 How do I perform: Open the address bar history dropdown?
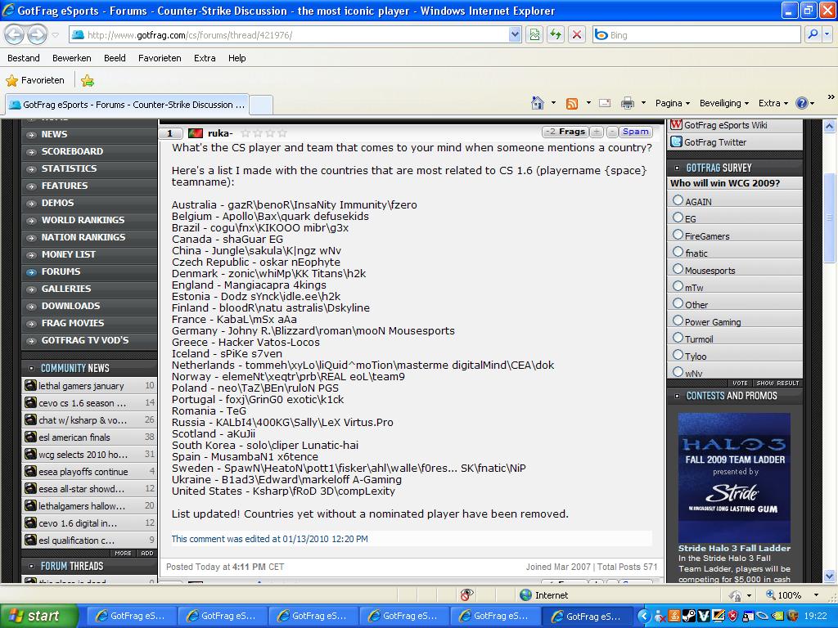[515, 35]
